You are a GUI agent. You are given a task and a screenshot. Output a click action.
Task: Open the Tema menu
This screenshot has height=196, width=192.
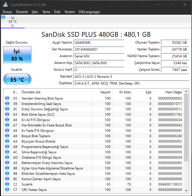click(46, 12)
